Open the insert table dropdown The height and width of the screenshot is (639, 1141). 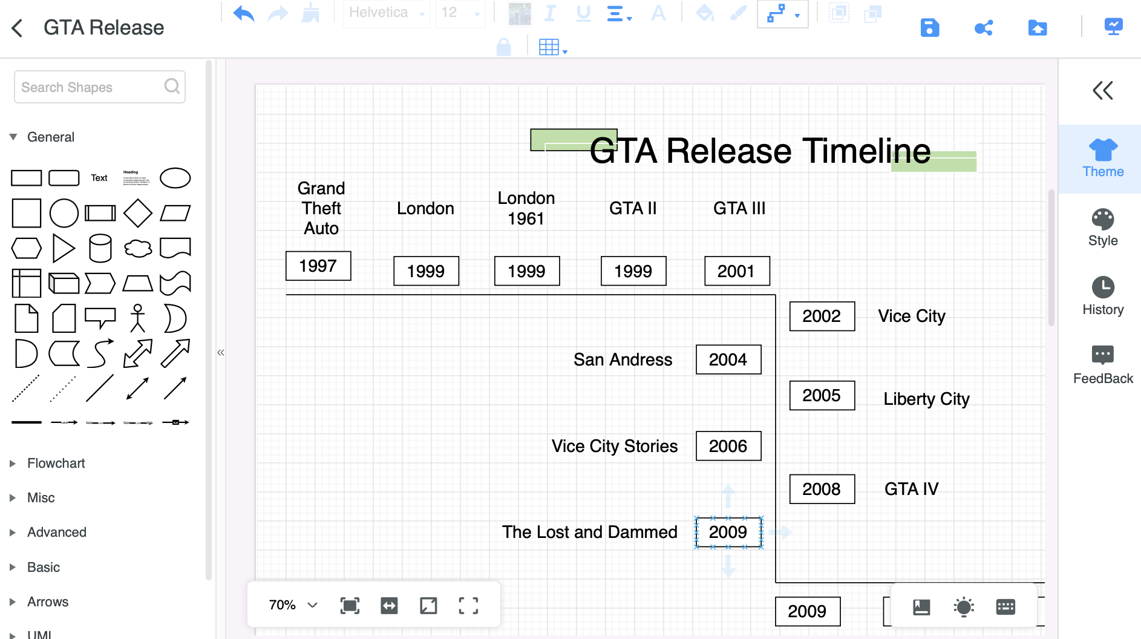click(552, 47)
